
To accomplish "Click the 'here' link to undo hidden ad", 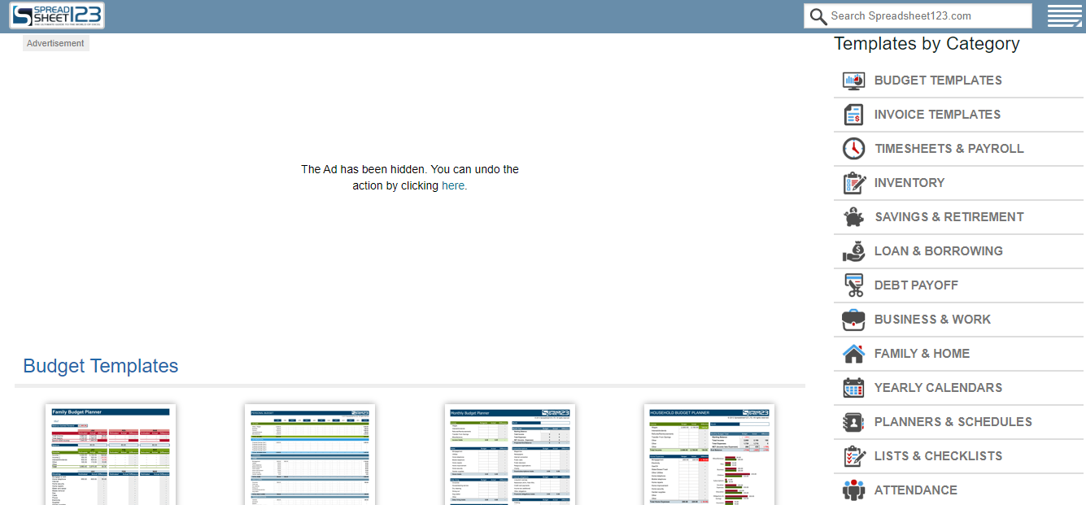I will click(x=453, y=185).
